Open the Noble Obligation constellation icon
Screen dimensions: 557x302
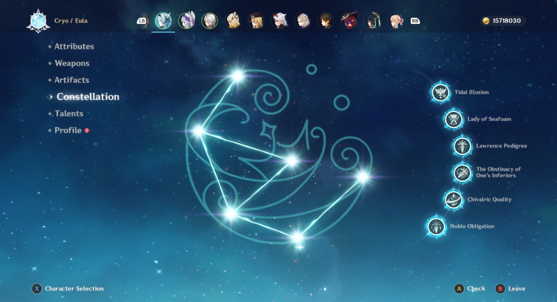click(436, 226)
